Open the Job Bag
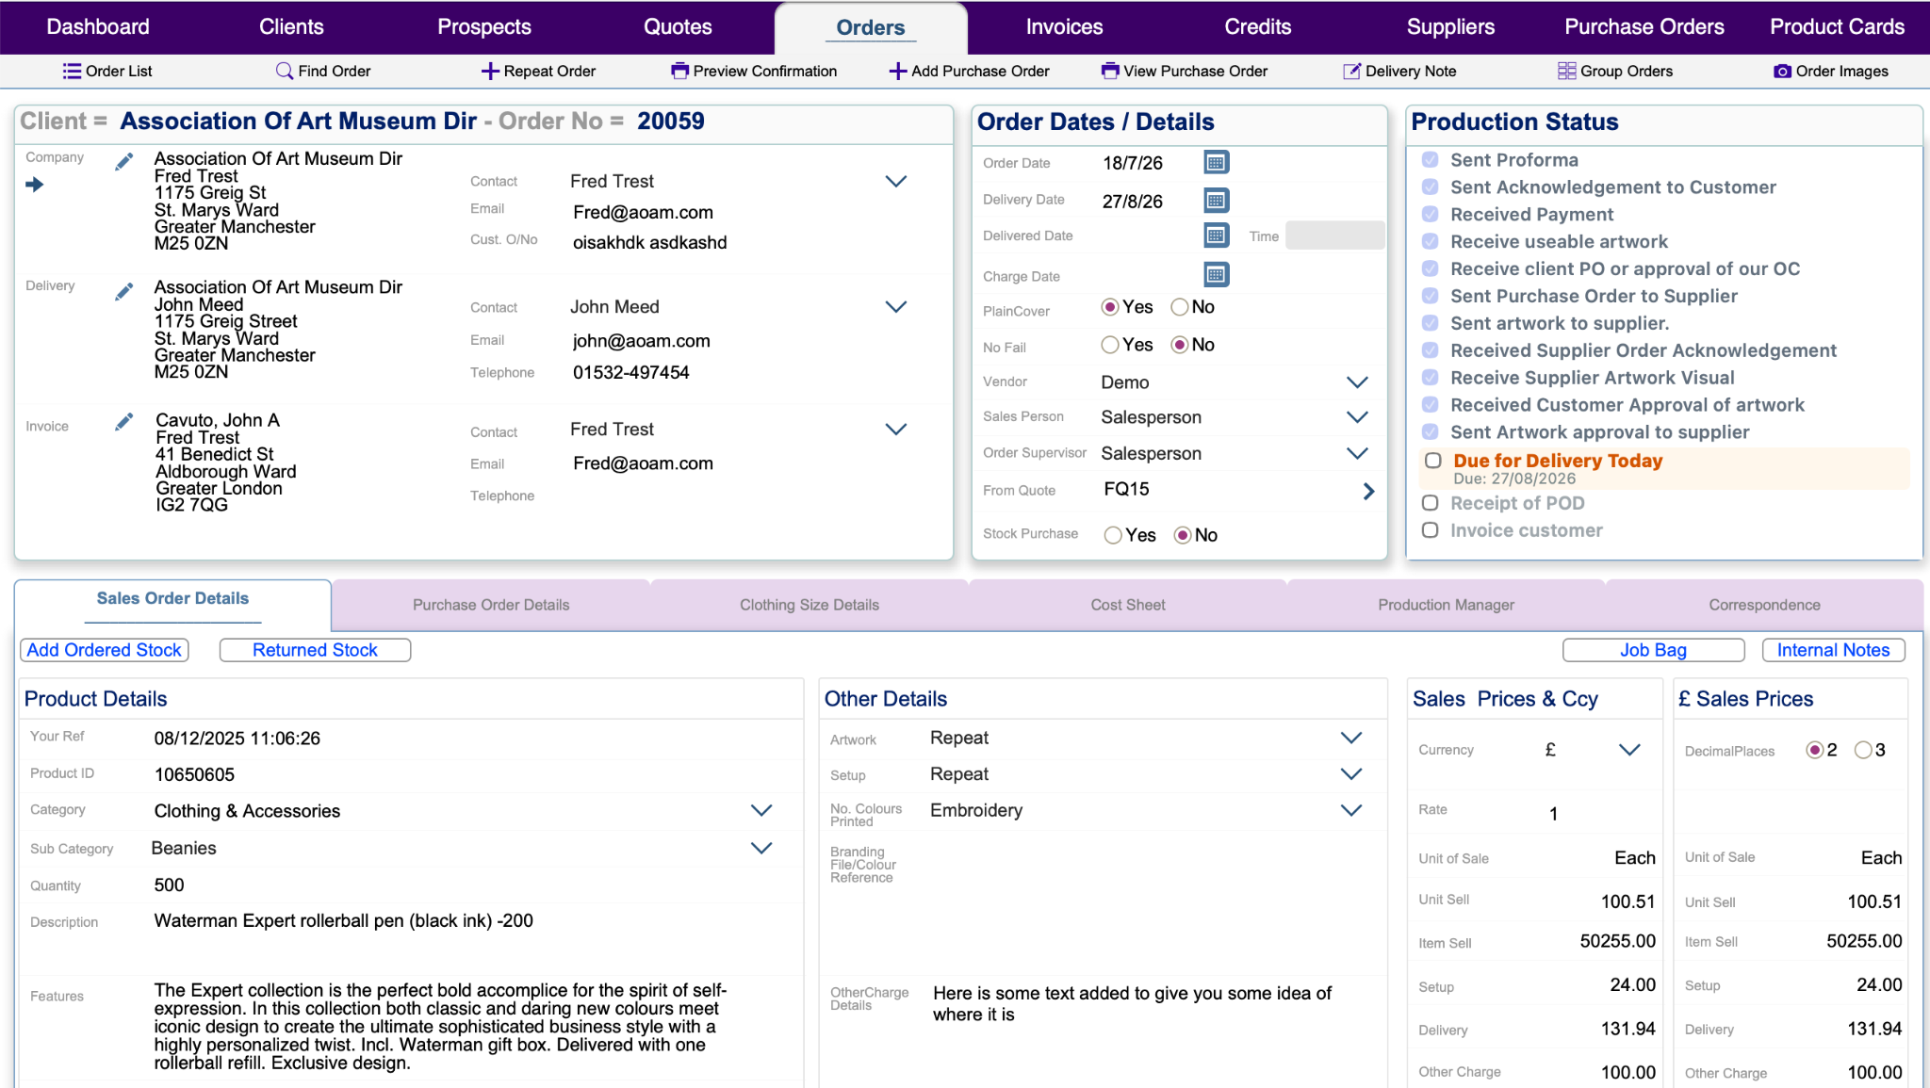1930x1088 pixels. (x=1653, y=650)
